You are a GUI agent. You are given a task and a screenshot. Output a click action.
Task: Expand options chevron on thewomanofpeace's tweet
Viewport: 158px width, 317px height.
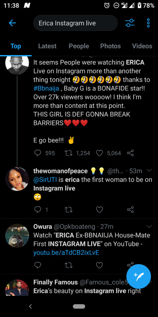click(149, 170)
